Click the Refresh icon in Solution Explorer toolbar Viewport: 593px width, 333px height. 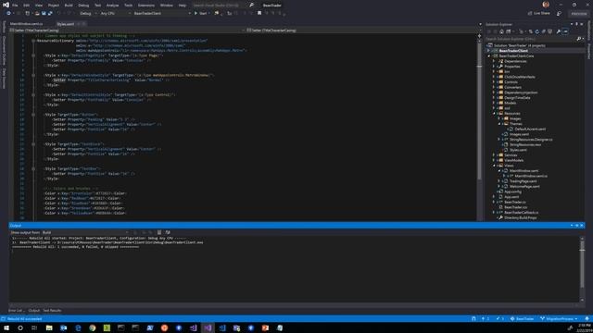coord(537,31)
